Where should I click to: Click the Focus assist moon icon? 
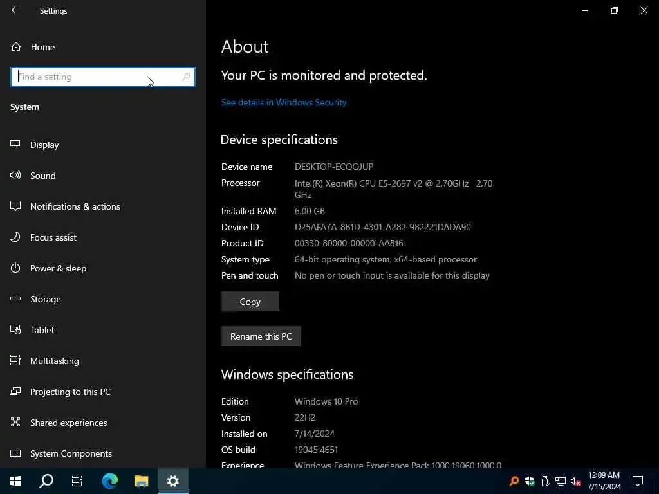coord(15,237)
